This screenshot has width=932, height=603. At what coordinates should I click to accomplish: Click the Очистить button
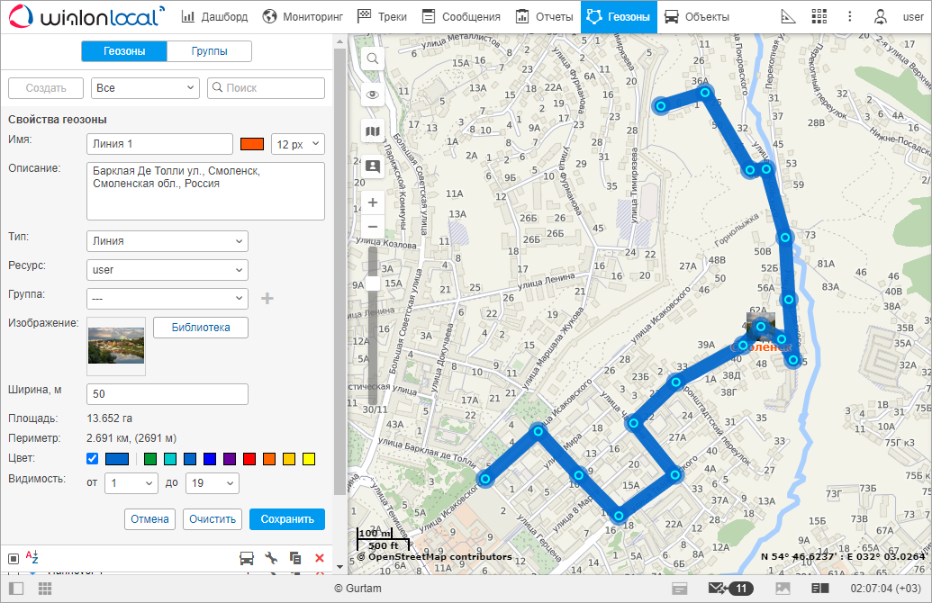click(x=213, y=519)
